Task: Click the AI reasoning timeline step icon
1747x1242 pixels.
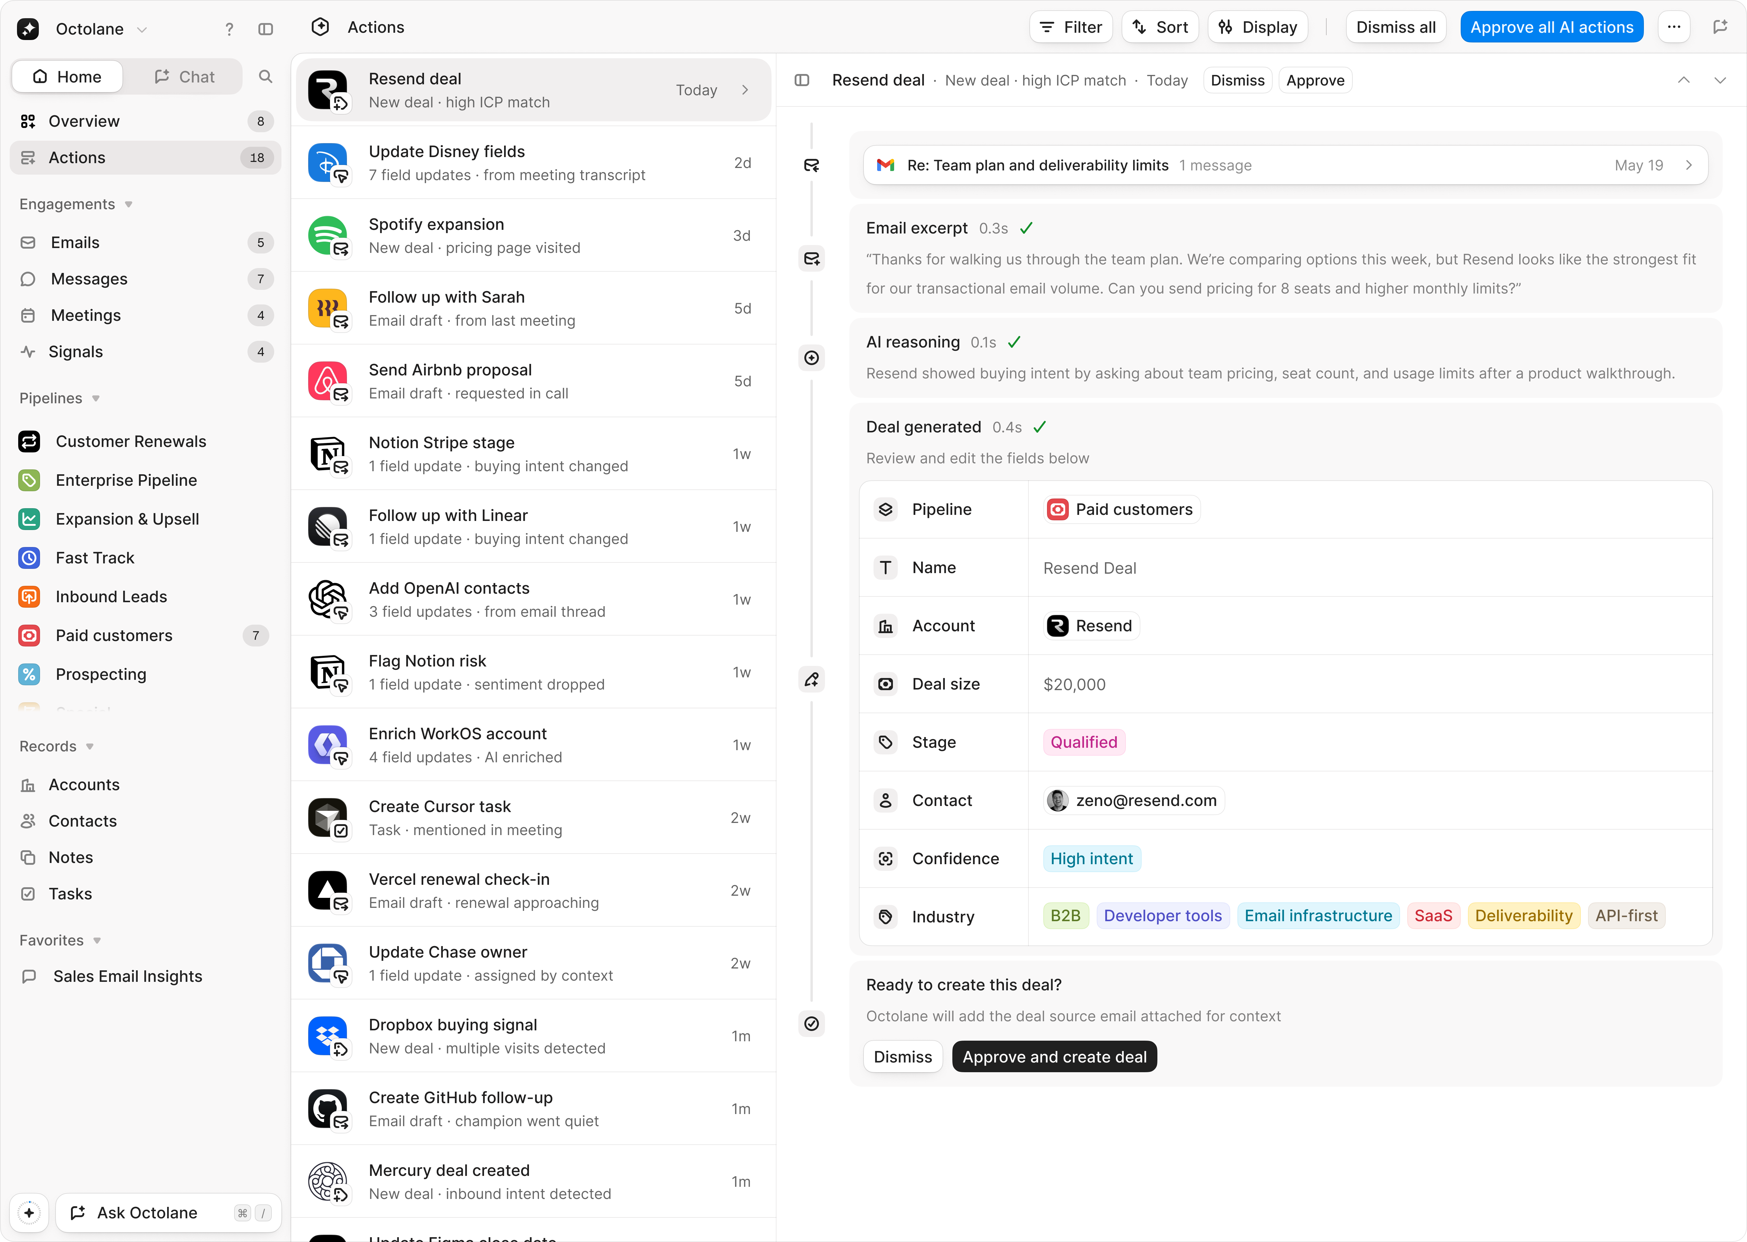Action: (x=812, y=358)
